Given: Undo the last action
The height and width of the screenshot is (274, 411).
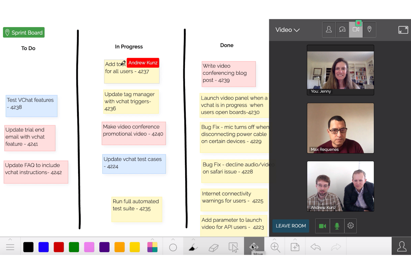Looking at the screenshot, I should click(x=316, y=247).
